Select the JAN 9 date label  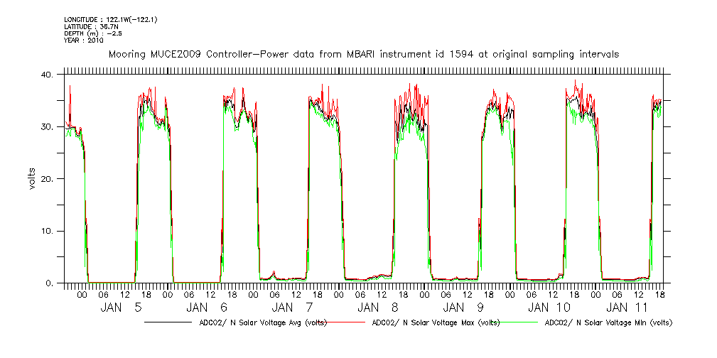pos(464,308)
